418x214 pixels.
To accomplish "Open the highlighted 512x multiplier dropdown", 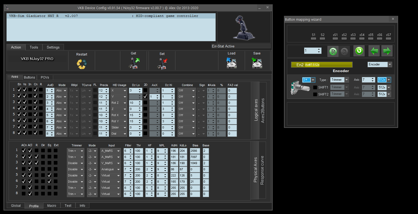I will coord(384,80).
